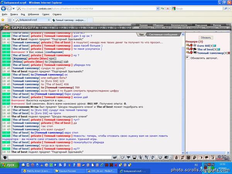Screen dimensions: 232x174
Task: Click red info icon after Темный тамплиер
Action: tap(229, 53)
